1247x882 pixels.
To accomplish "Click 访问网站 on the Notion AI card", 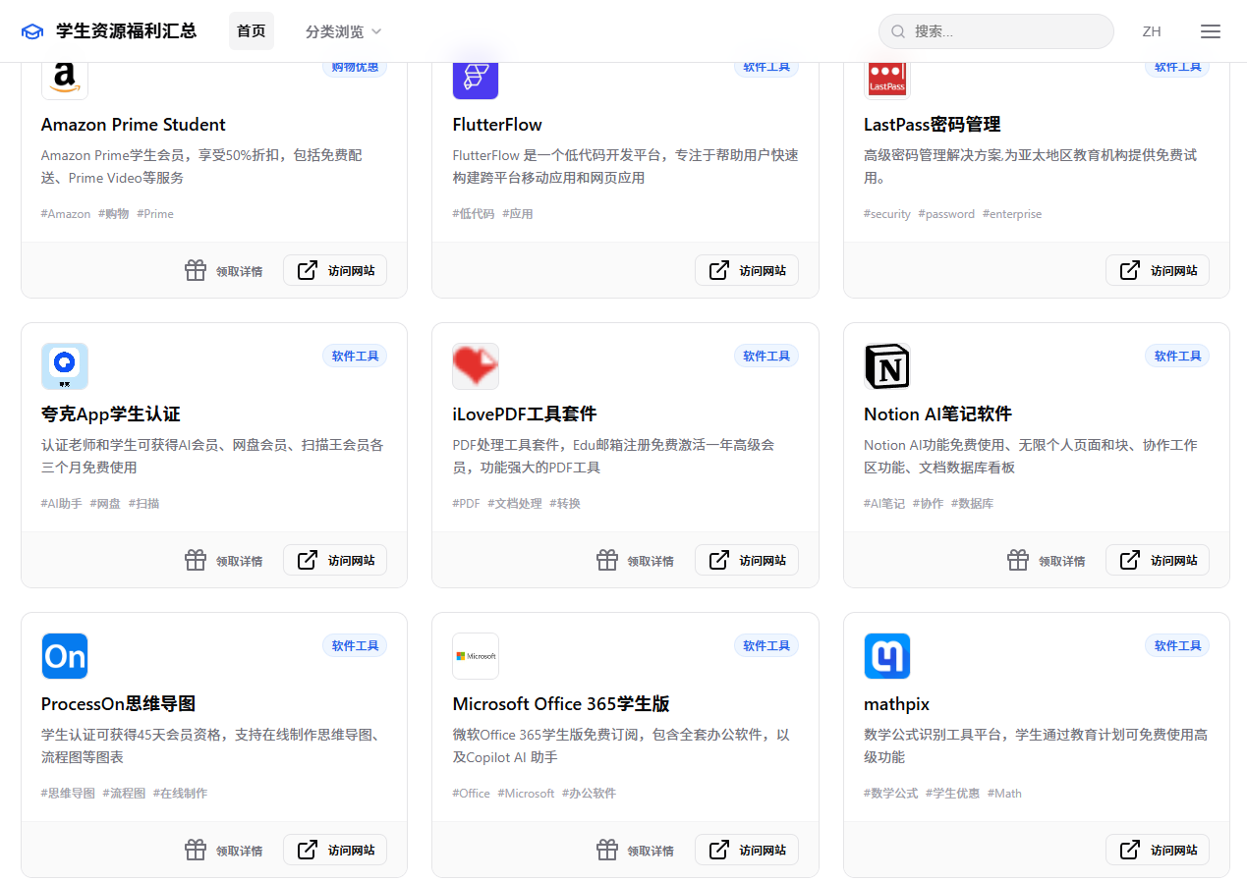I will click(1158, 560).
